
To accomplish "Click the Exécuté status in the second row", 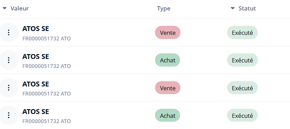I will click(x=242, y=60).
